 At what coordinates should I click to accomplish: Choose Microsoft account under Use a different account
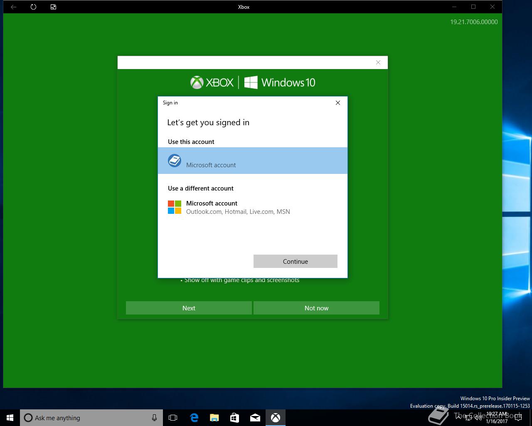(253, 207)
